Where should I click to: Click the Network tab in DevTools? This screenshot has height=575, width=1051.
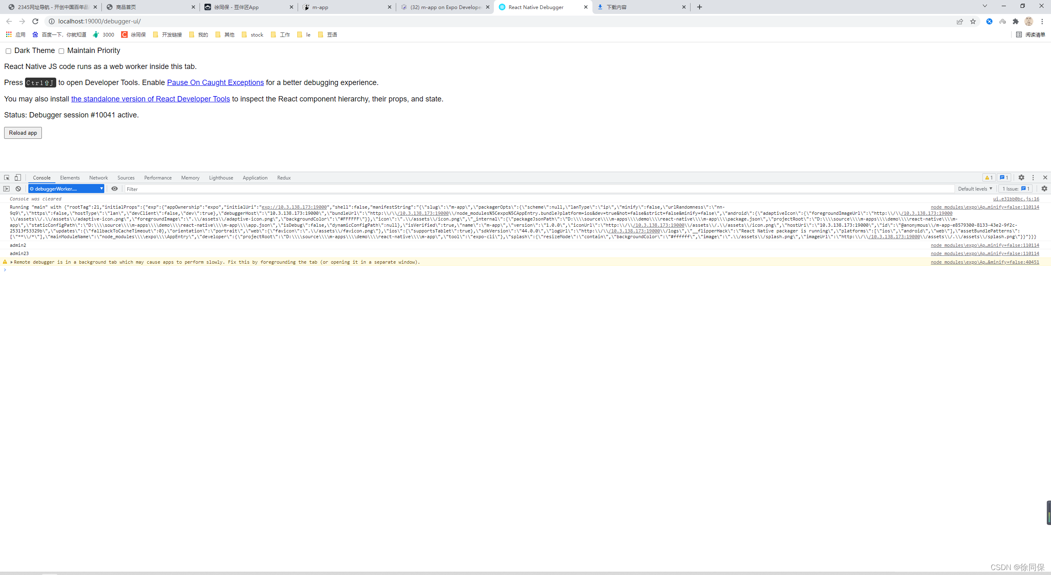99,178
